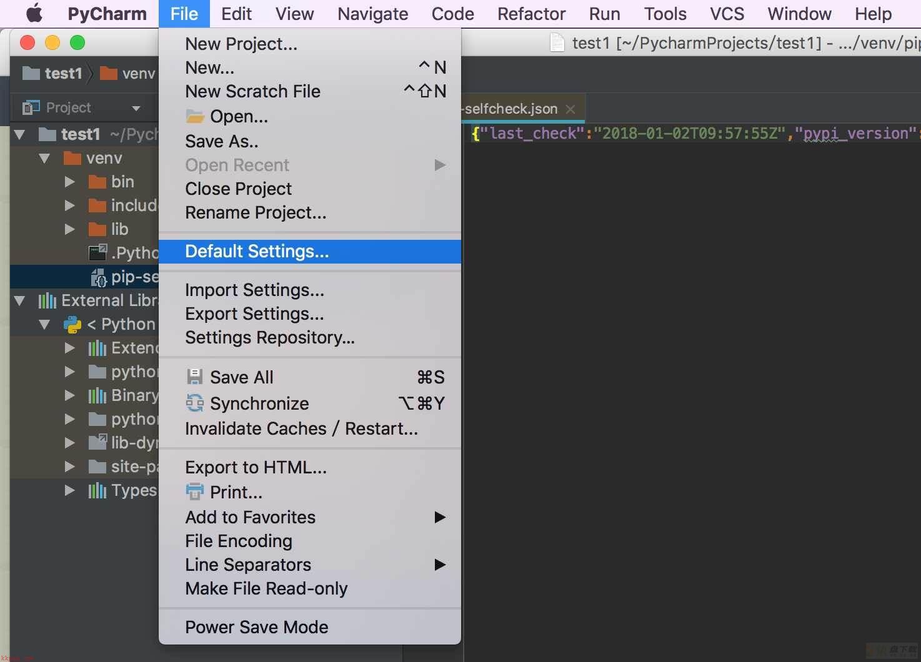Click the Python interpreter logo icon
921x662 pixels.
pyautogui.click(x=72, y=324)
